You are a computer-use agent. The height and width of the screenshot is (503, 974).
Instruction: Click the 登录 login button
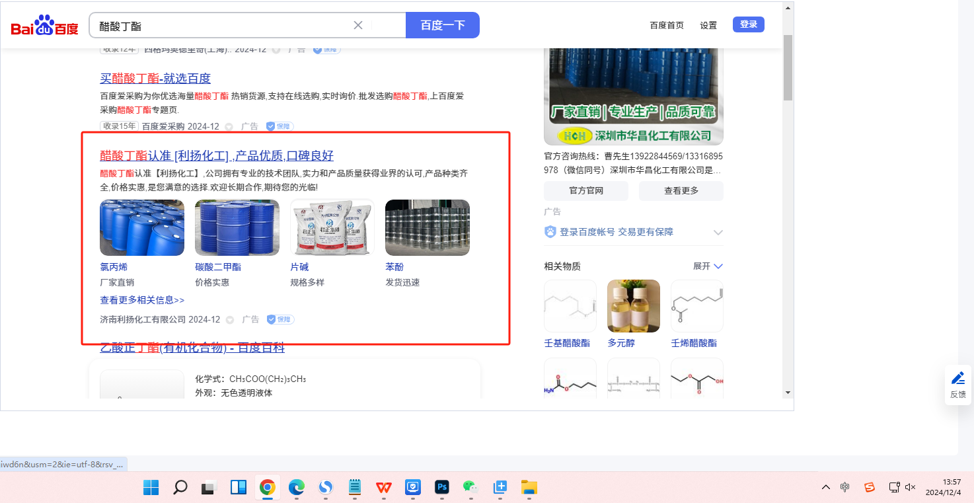tap(749, 24)
